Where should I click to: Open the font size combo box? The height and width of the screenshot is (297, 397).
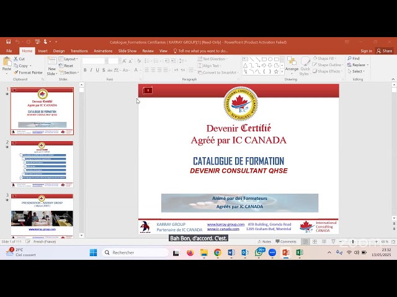pos(113,61)
